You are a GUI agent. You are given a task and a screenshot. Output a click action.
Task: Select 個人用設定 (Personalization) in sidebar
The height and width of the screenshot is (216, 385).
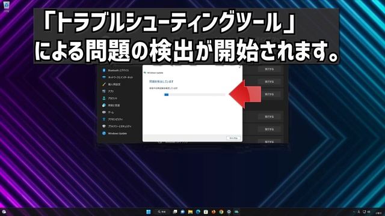pyautogui.click(x=112, y=84)
